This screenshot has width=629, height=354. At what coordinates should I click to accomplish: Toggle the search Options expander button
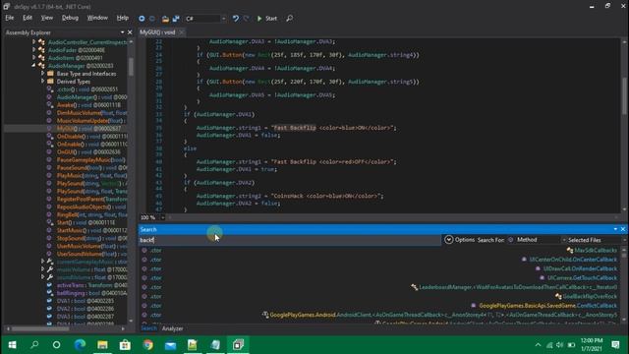448,240
